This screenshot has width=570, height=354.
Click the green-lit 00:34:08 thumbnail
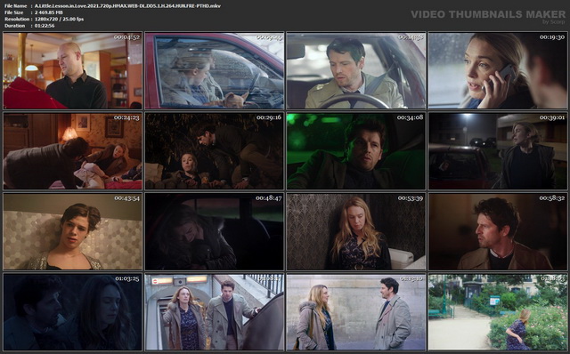(356, 151)
